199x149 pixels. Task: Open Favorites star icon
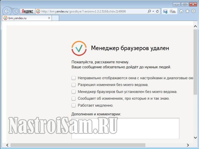(187, 11)
